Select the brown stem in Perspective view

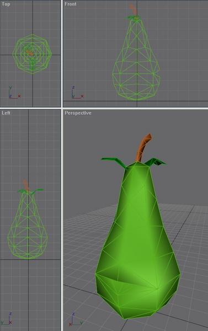coord(143,147)
